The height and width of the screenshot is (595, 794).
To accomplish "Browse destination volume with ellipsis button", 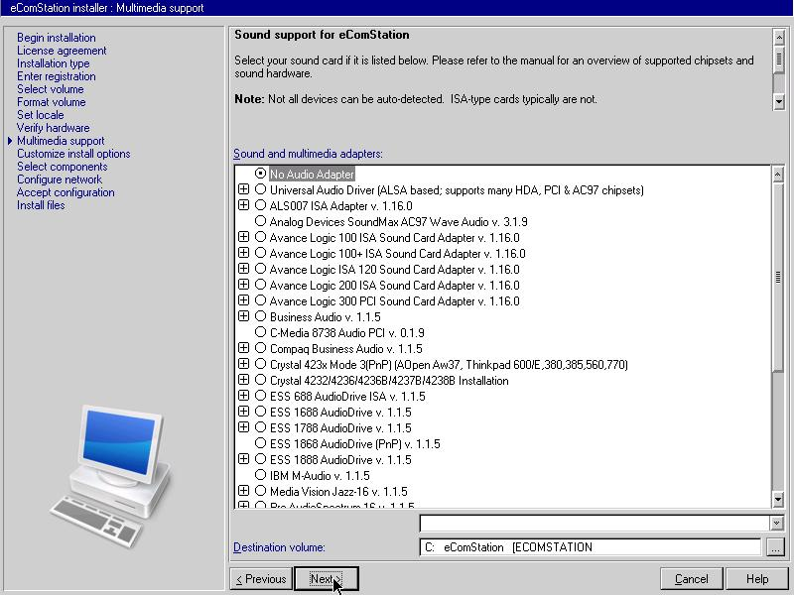I will tap(775, 547).
